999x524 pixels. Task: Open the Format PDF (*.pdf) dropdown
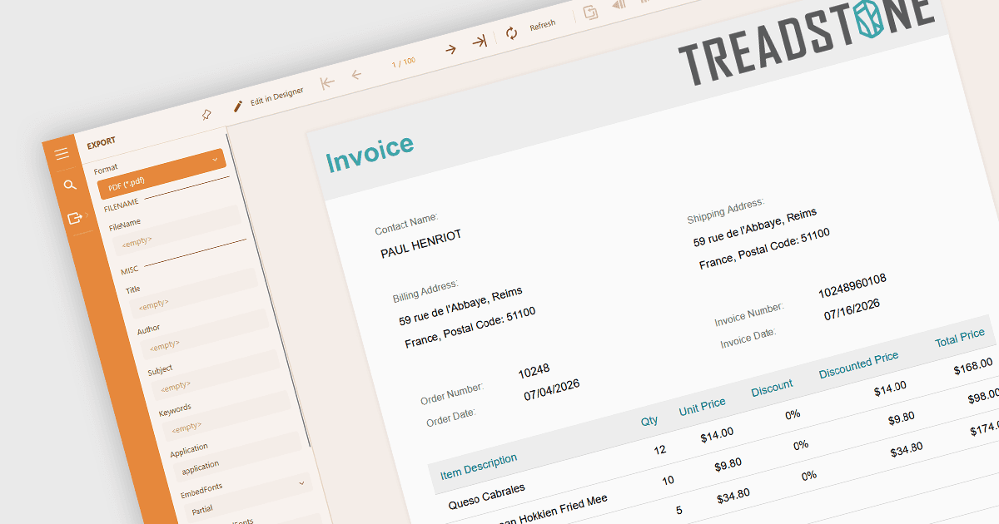point(162,174)
